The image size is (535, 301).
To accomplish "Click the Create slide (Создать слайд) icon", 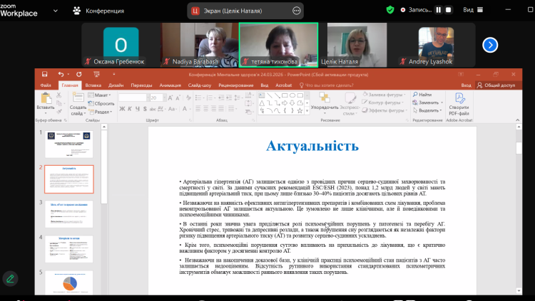I will [78, 98].
